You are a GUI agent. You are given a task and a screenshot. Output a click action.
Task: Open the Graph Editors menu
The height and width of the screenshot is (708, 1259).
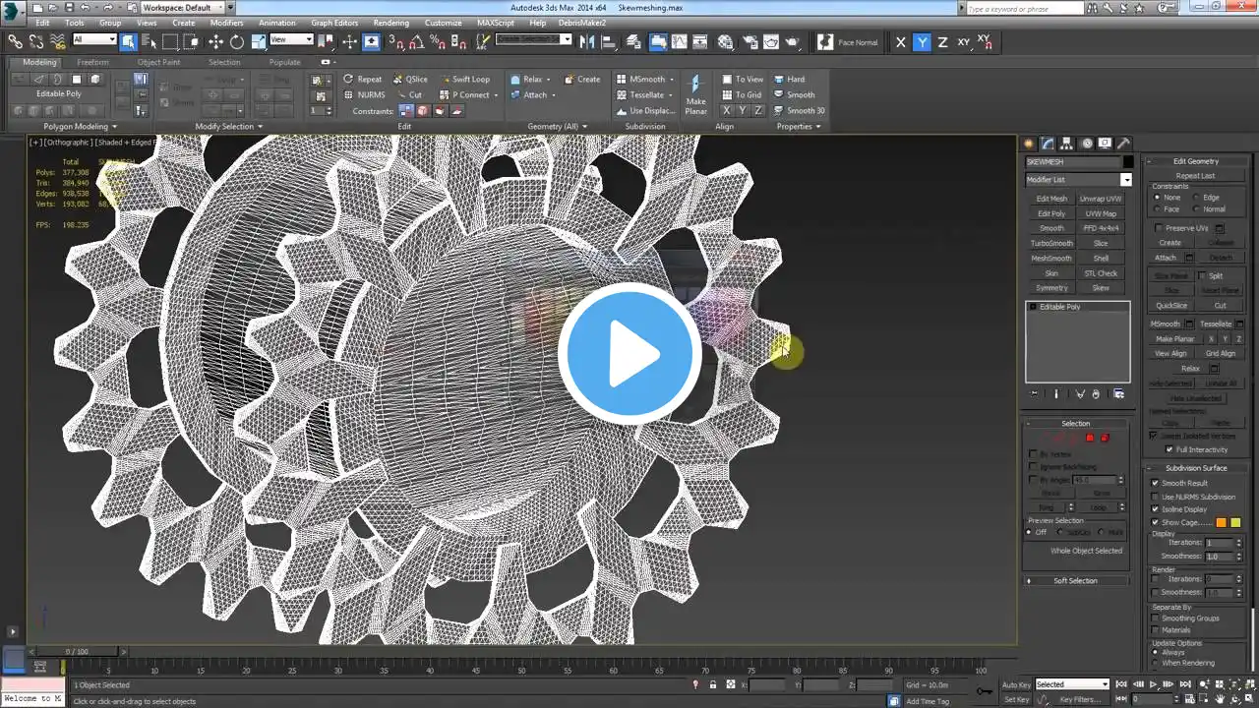(334, 23)
